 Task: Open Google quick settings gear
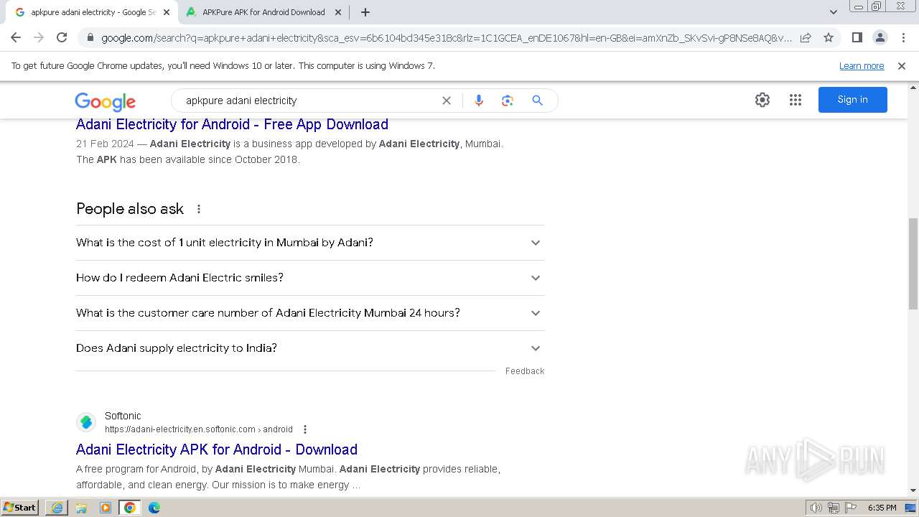tap(762, 100)
